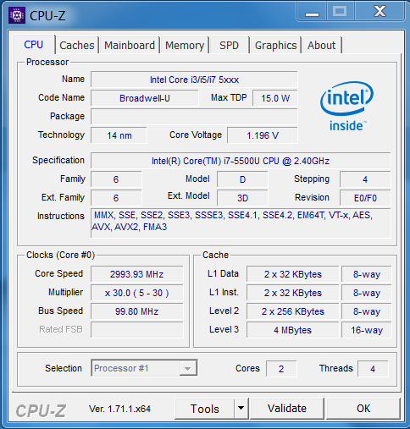This screenshot has width=410, height=429.
Task: Click the L1 Inst. size 2 x 32 KBytes
Action: (x=292, y=293)
